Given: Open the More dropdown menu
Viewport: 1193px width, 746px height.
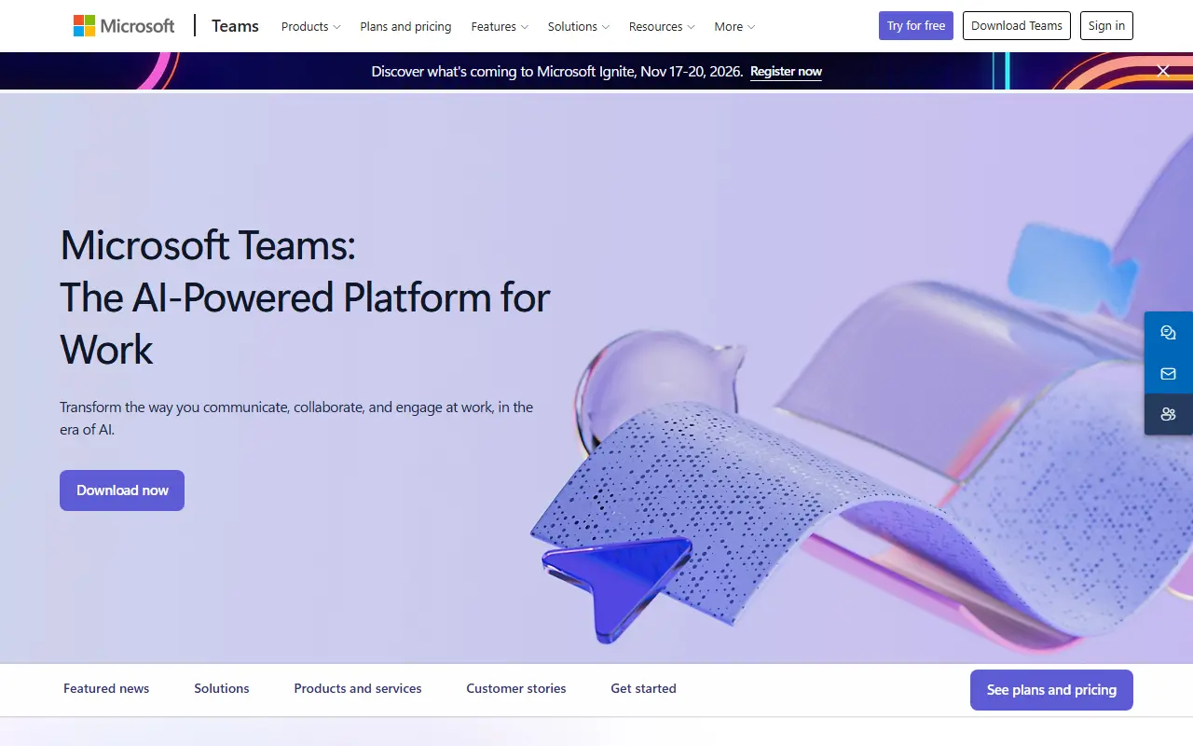Looking at the screenshot, I should (734, 26).
